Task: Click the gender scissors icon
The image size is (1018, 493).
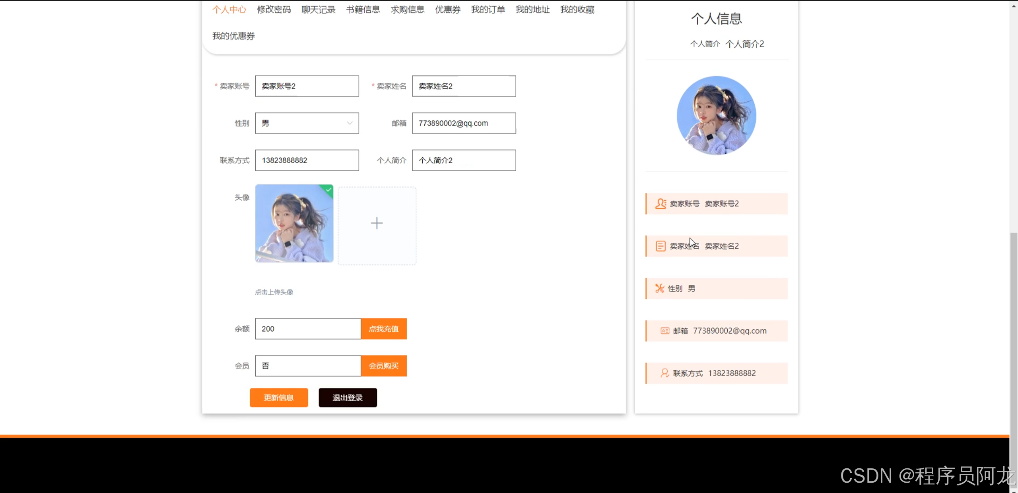Action: [660, 288]
